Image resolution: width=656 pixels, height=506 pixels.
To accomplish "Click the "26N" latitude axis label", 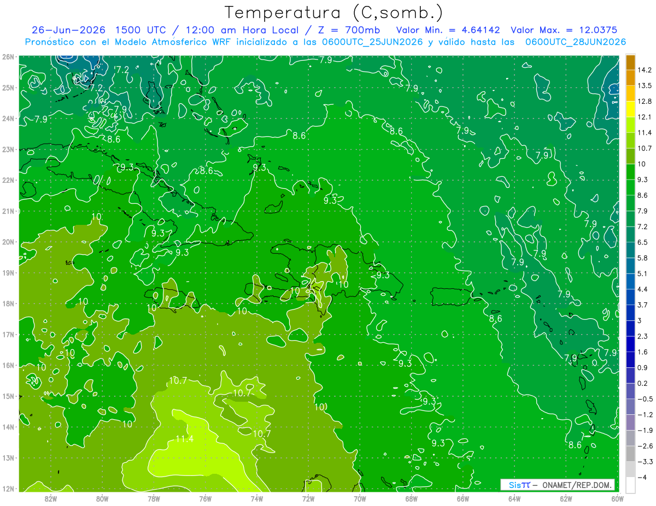I will pyautogui.click(x=8, y=56).
